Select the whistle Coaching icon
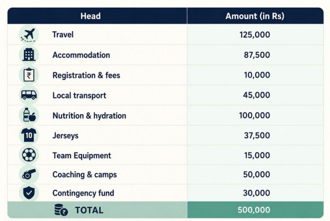330x221 pixels. (29, 175)
